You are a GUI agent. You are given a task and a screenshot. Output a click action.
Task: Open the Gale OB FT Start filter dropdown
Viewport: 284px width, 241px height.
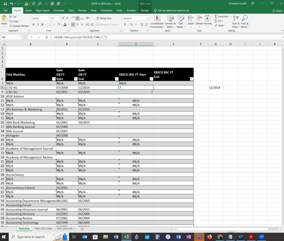[x=76, y=79]
